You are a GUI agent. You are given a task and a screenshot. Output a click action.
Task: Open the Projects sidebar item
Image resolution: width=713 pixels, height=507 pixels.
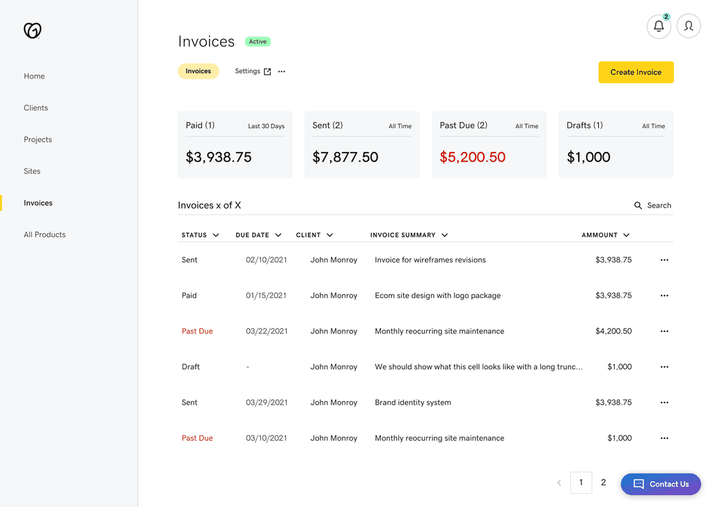tap(38, 139)
